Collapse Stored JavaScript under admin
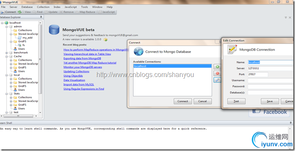This screenshot has width=295, height=151. click(x=11, y=34)
